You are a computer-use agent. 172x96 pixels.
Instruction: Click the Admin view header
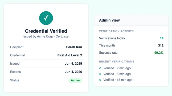point(109,20)
